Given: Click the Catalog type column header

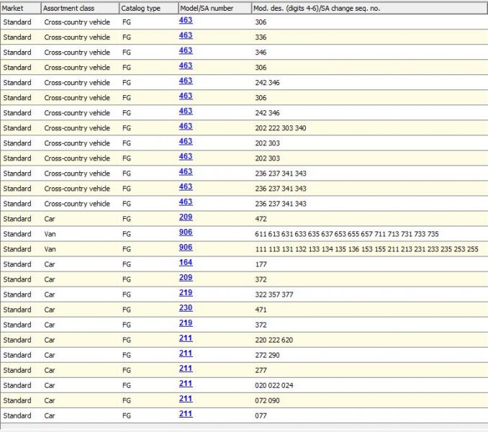Looking at the screenshot, I should [x=149, y=9].
